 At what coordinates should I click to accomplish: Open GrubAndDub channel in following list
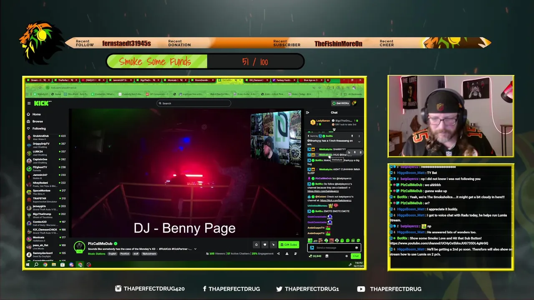pyautogui.click(x=46, y=137)
